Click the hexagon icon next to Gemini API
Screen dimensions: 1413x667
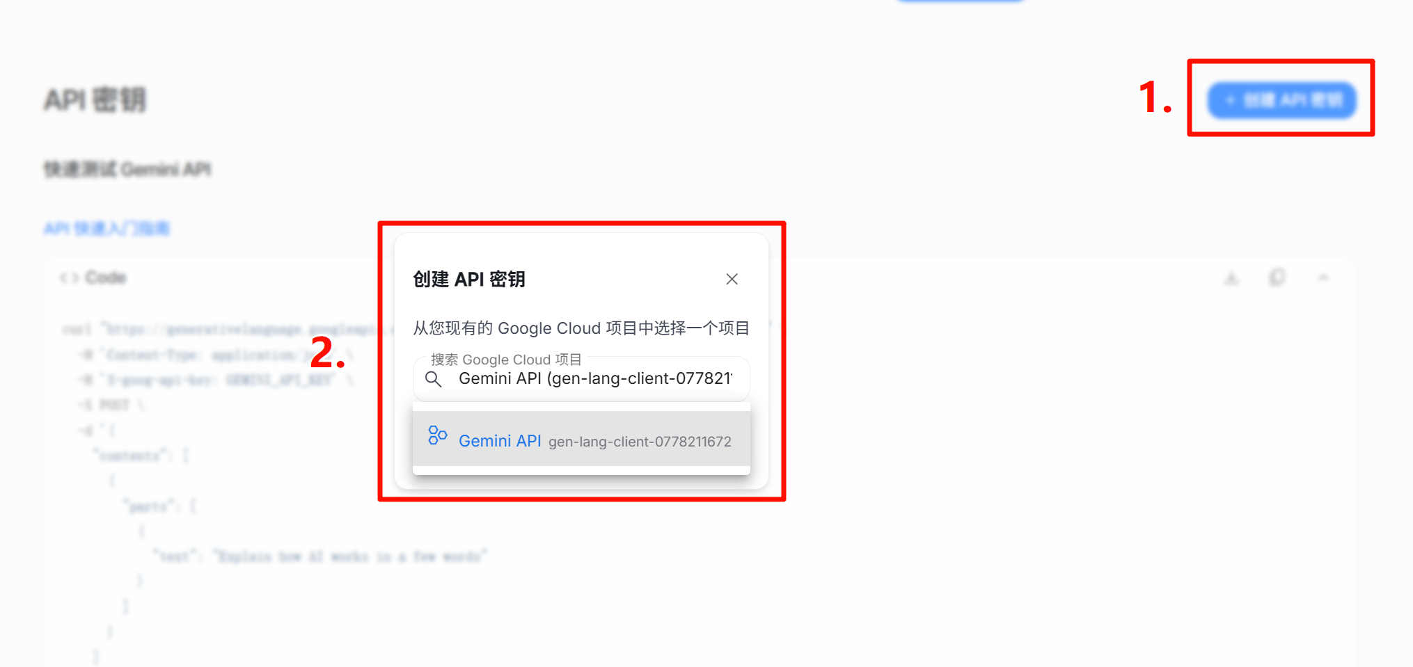pos(437,436)
